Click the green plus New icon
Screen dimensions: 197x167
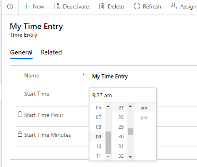[27, 6]
